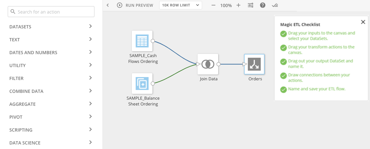This screenshot has height=149, width=370.
Task: Open the canvas settings sliders icon
Action: [x=250, y=5]
